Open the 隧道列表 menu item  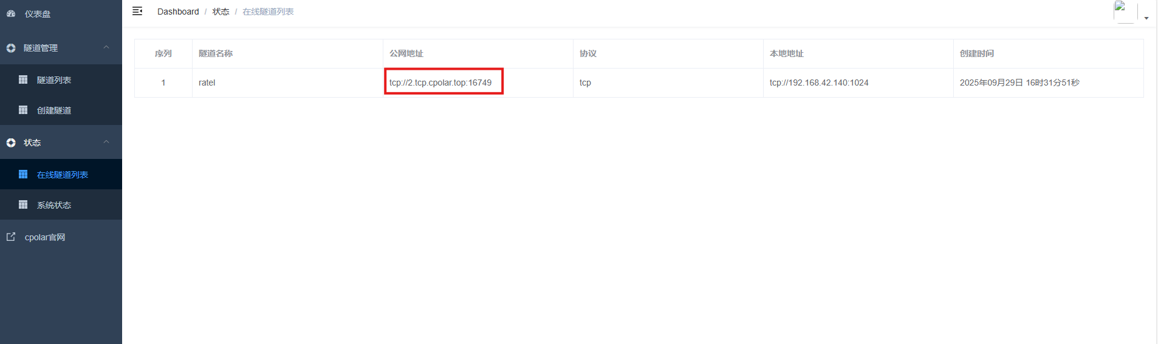pos(54,80)
